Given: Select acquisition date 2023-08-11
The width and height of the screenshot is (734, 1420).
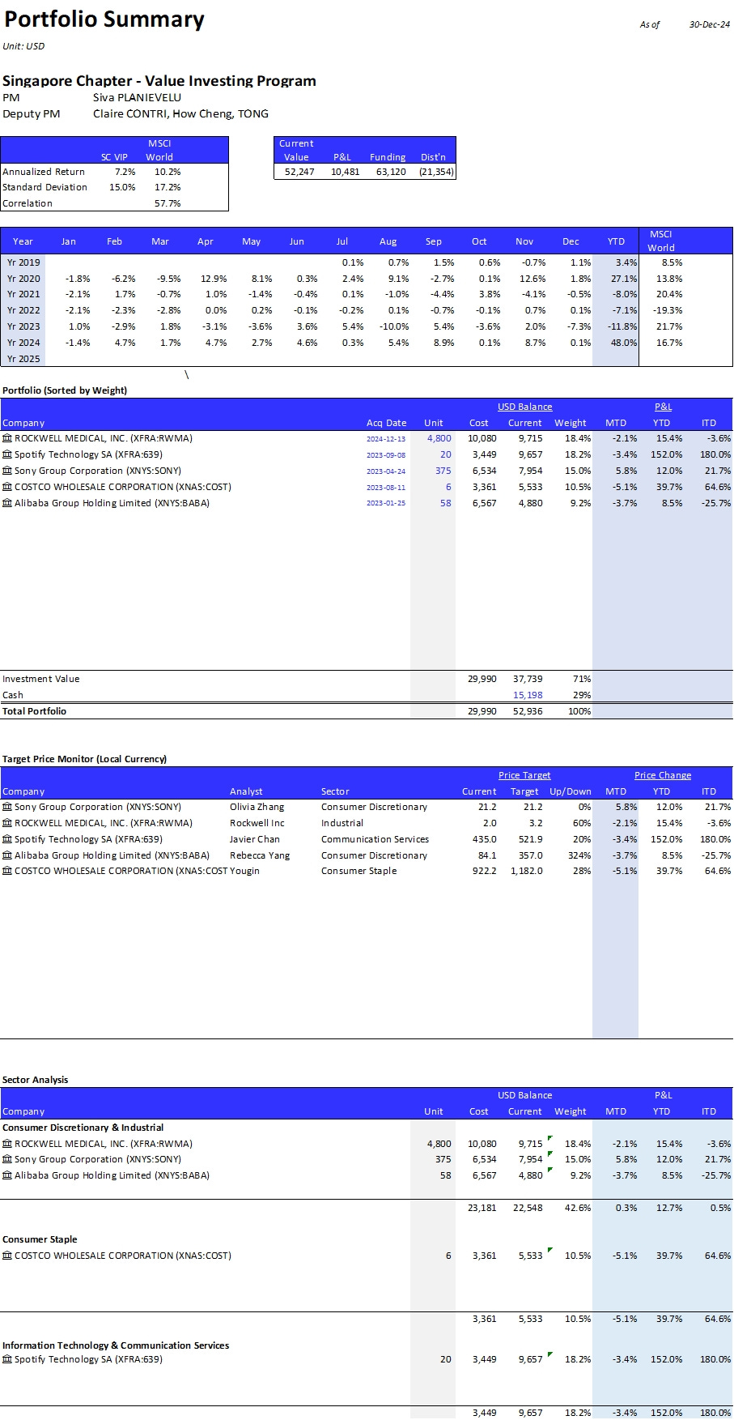Looking at the screenshot, I should coord(386,488).
